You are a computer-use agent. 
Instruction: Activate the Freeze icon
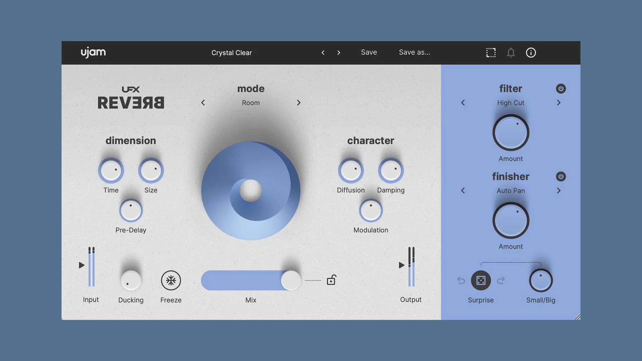point(171,280)
